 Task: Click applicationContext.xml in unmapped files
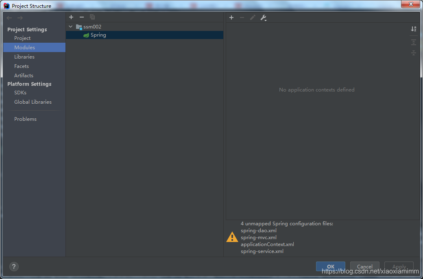(267, 244)
